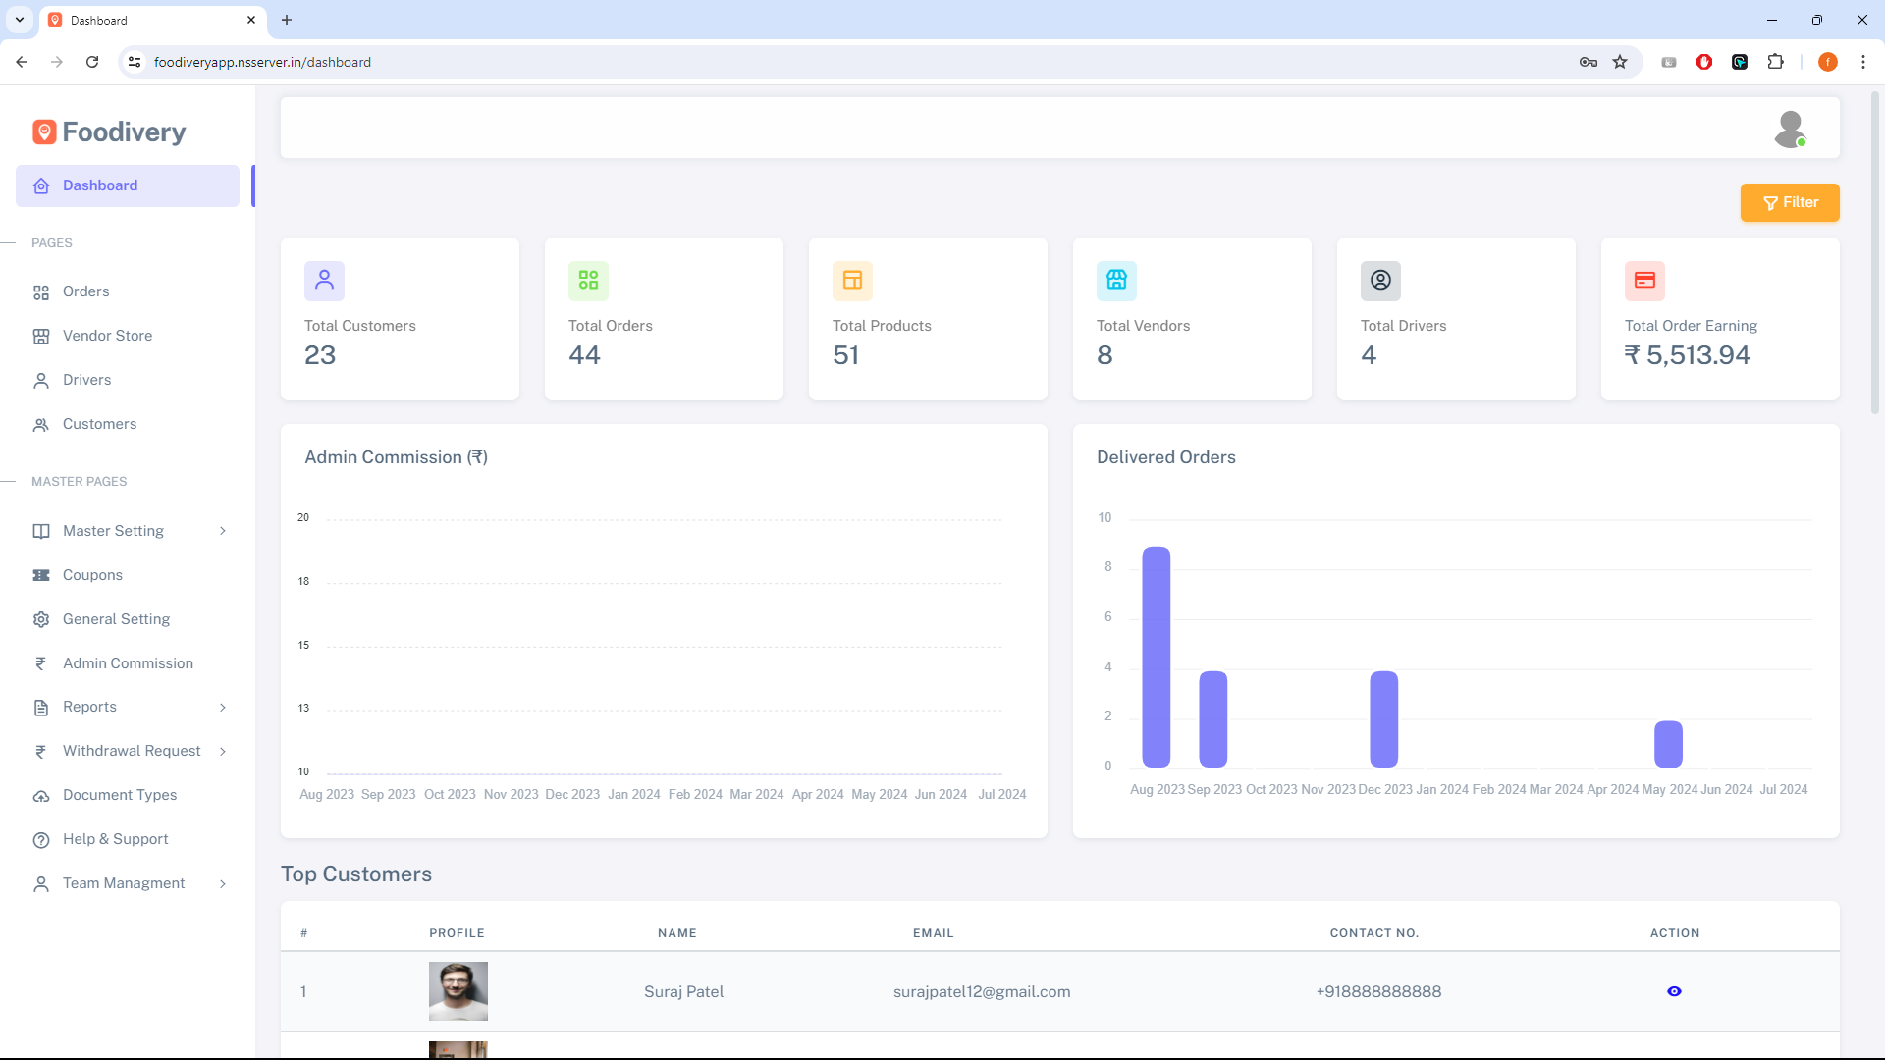Click the orange Filter button
This screenshot has width=1885, height=1060.
click(1790, 202)
